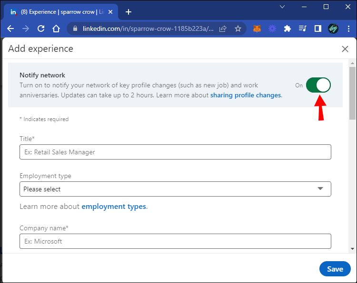Click the dialog scrollbar down arrow
The height and width of the screenshot is (283, 357).
pyautogui.click(x=352, y=248)
